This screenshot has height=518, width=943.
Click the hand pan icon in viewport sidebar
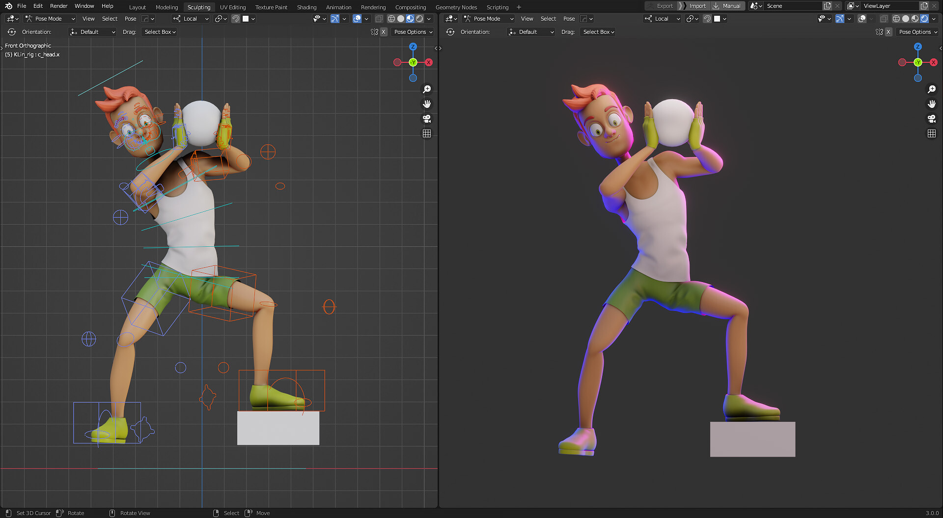click(x=427, y=104)
